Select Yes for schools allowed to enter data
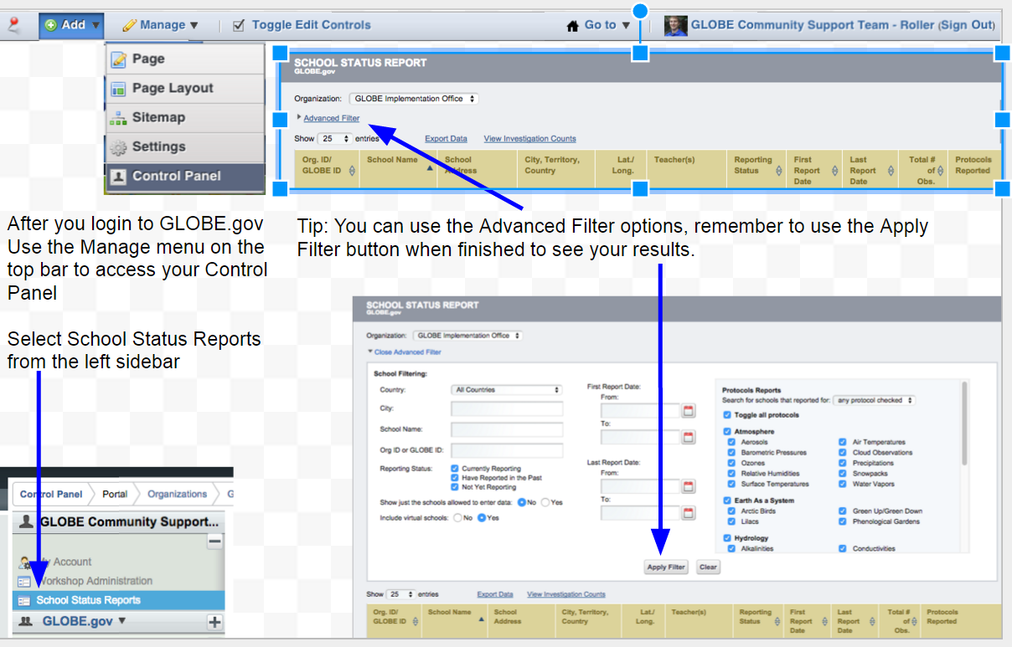Image resolution: width=1012 pixels, height=647 pixels. 545,502
